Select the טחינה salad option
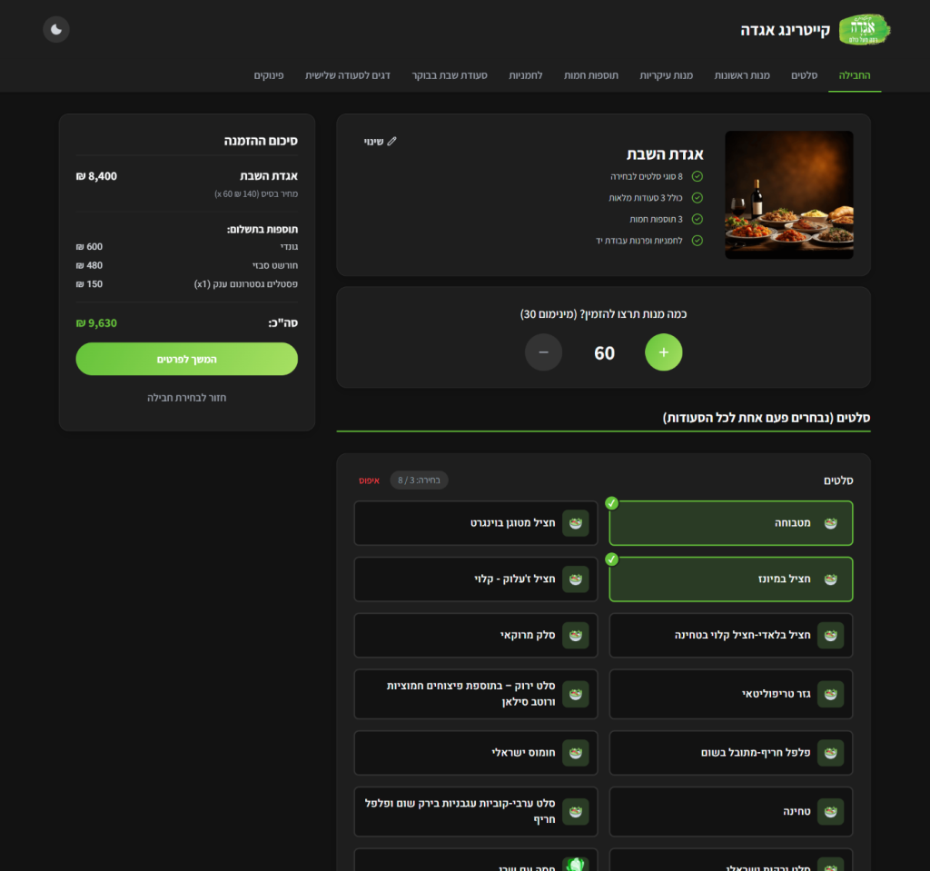Image resolution: width=930 pixels, height=871 pixels. coord(731,812)
